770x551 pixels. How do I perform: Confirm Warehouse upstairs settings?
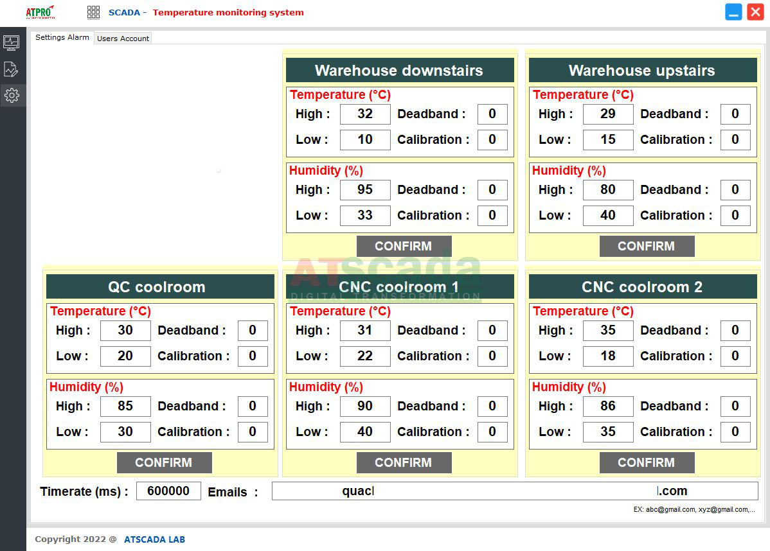pos(647,246)
